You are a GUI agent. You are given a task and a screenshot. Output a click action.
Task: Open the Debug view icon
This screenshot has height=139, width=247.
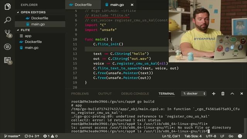tap(7, 47)
